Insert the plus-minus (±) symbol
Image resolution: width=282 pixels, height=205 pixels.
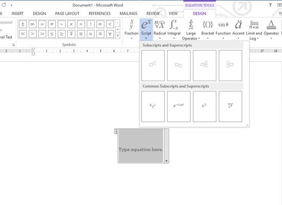pyautogui.click(x=23, y=24)
